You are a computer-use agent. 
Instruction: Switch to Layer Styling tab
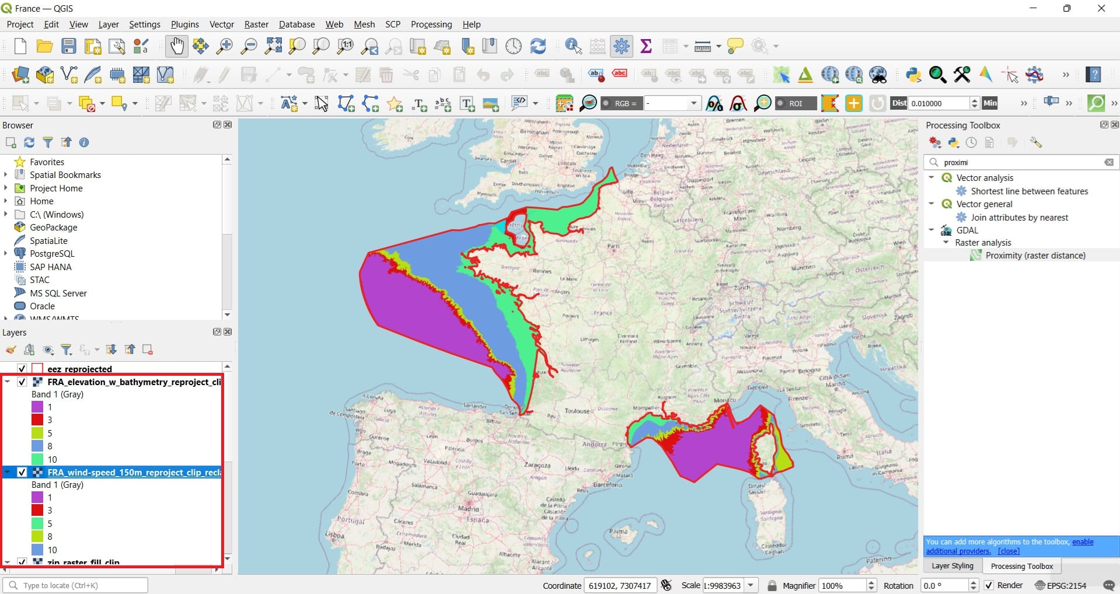[952, 566]
